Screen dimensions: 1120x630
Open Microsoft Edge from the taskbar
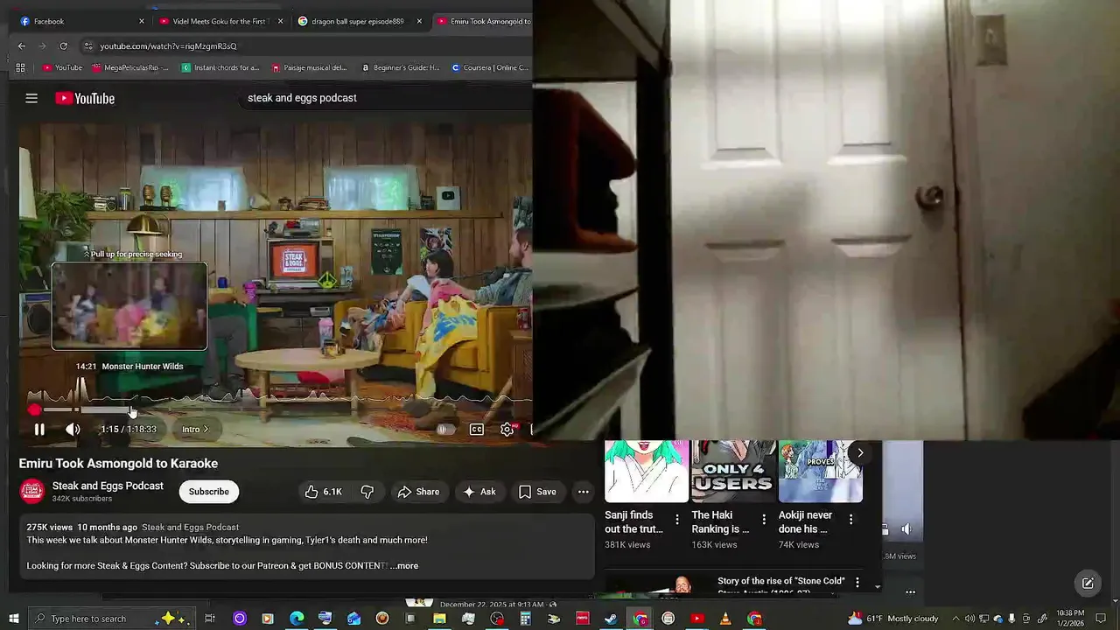(x=297, y=619)
